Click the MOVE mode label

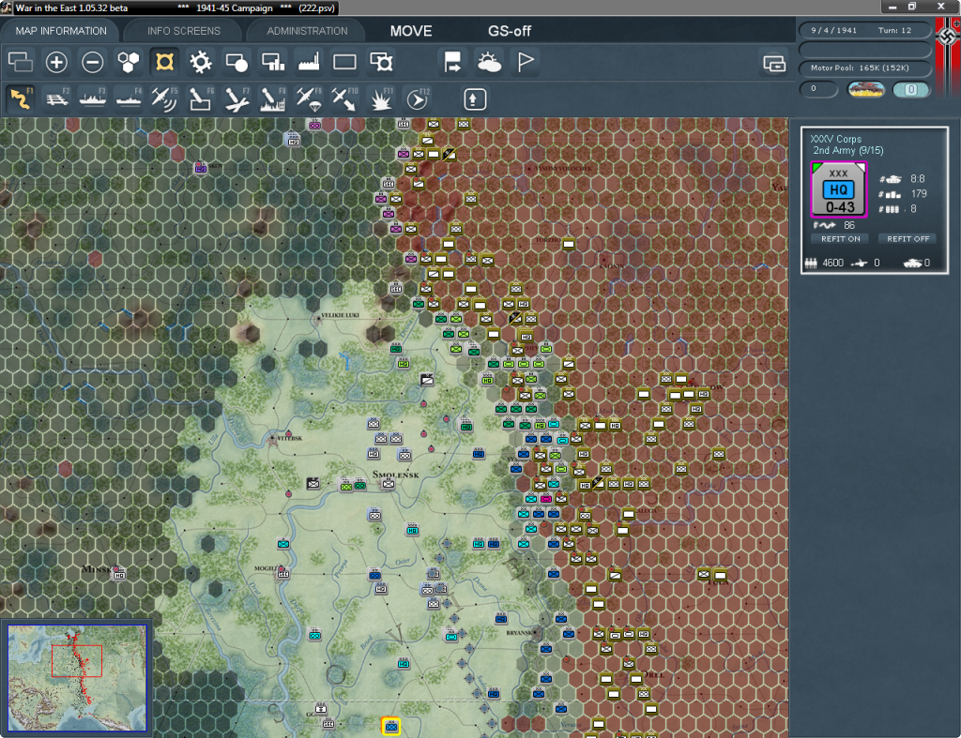tap(411, 31)
